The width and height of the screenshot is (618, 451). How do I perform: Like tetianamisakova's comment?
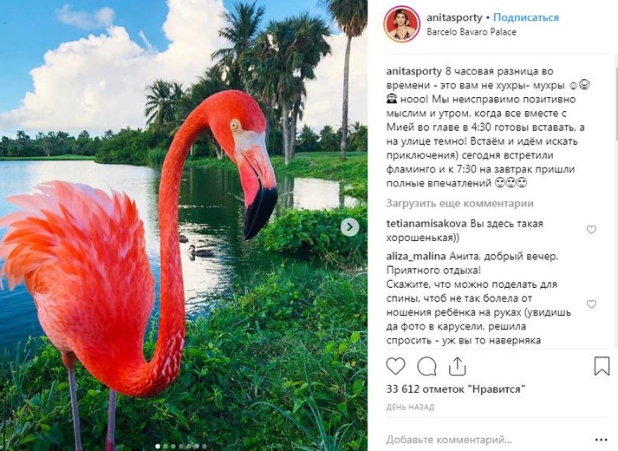[x=591, y=230]
